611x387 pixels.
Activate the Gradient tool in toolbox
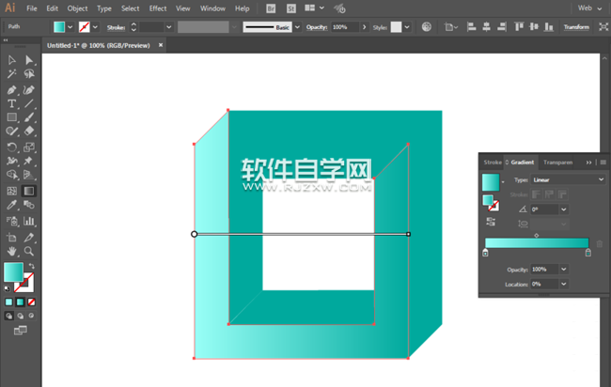tap(29, 191)
